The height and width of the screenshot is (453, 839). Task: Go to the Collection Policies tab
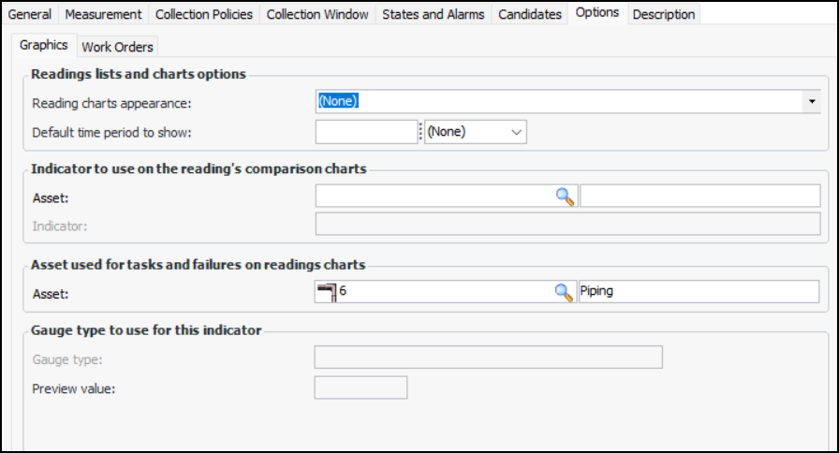(204, 14)
